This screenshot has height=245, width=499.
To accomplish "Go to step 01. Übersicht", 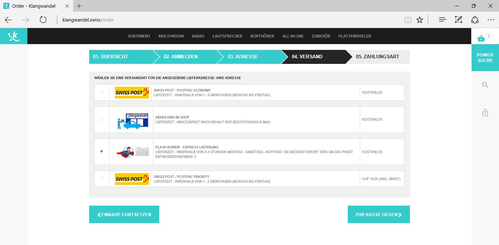I will click(x=121, y=57).
